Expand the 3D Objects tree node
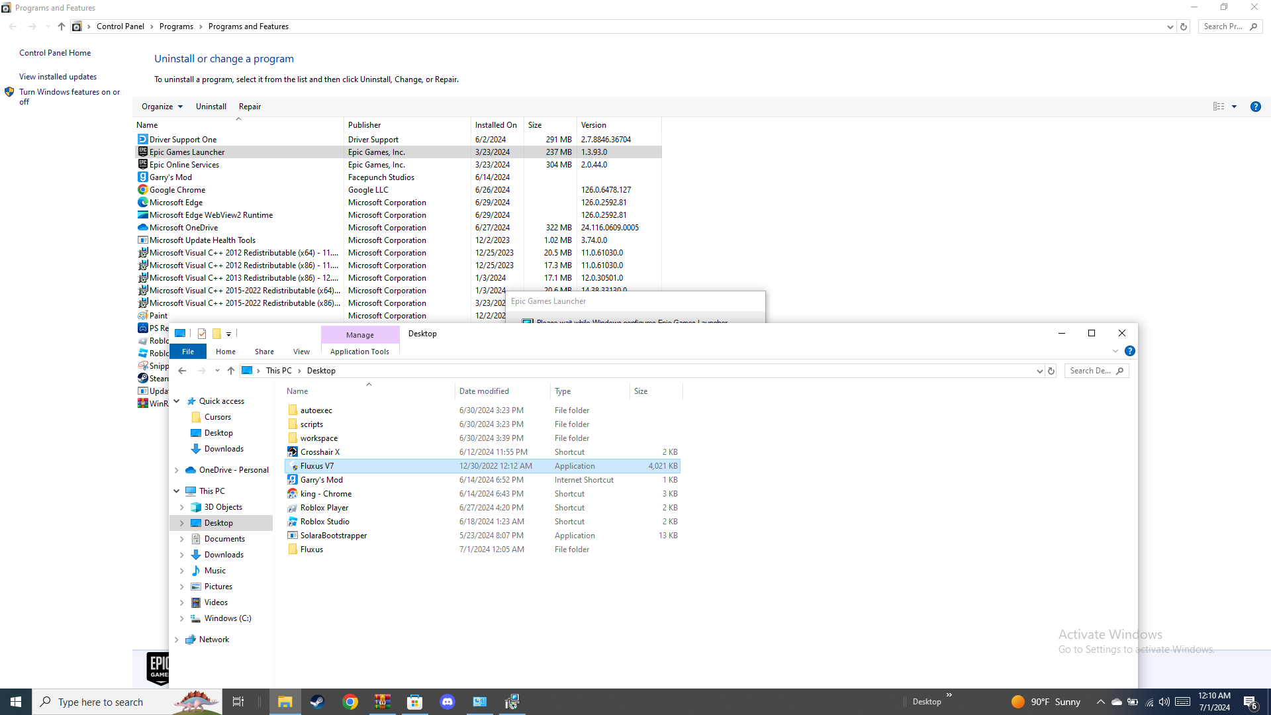This screenshot has height=715, width=1271. [x=182, y=507]
